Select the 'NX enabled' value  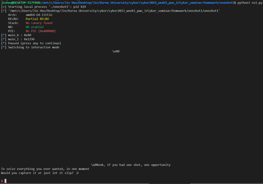click(35, 27)
